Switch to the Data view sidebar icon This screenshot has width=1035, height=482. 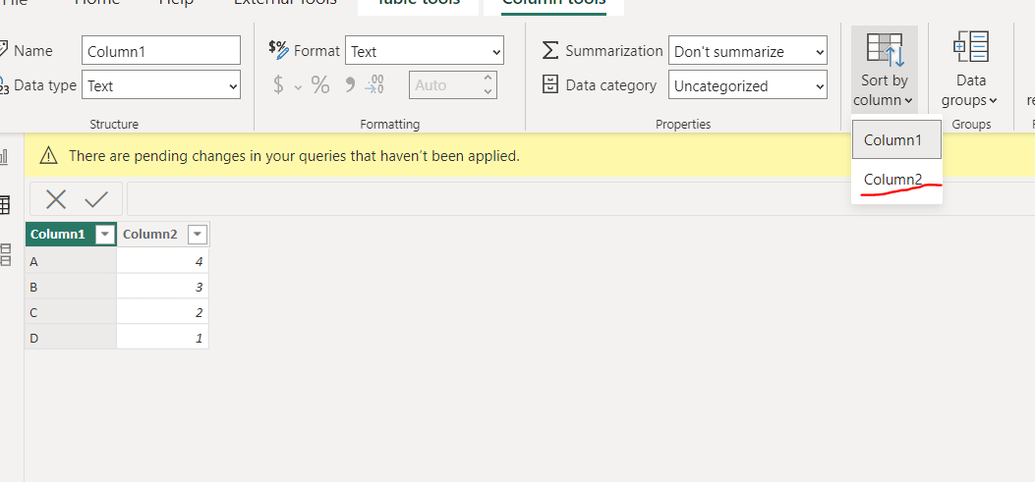click(x=4, y=205)
